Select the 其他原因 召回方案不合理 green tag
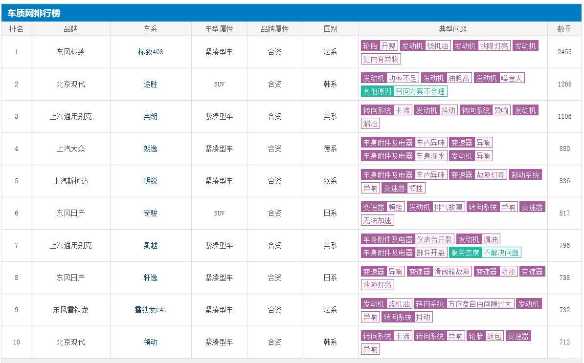This screenshot has height=363, width=584. pyautogui.click(x=404, y=91)
